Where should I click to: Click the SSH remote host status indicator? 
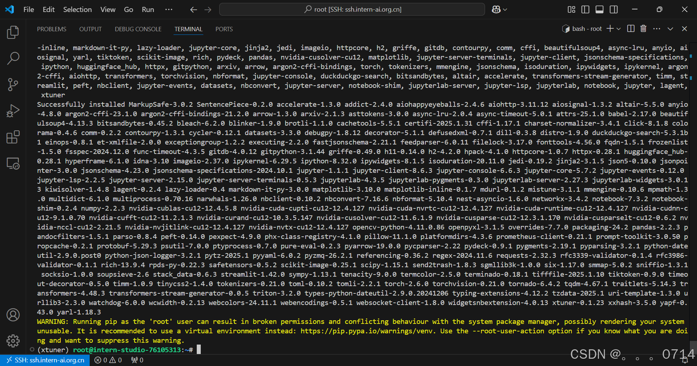(45, 360)
